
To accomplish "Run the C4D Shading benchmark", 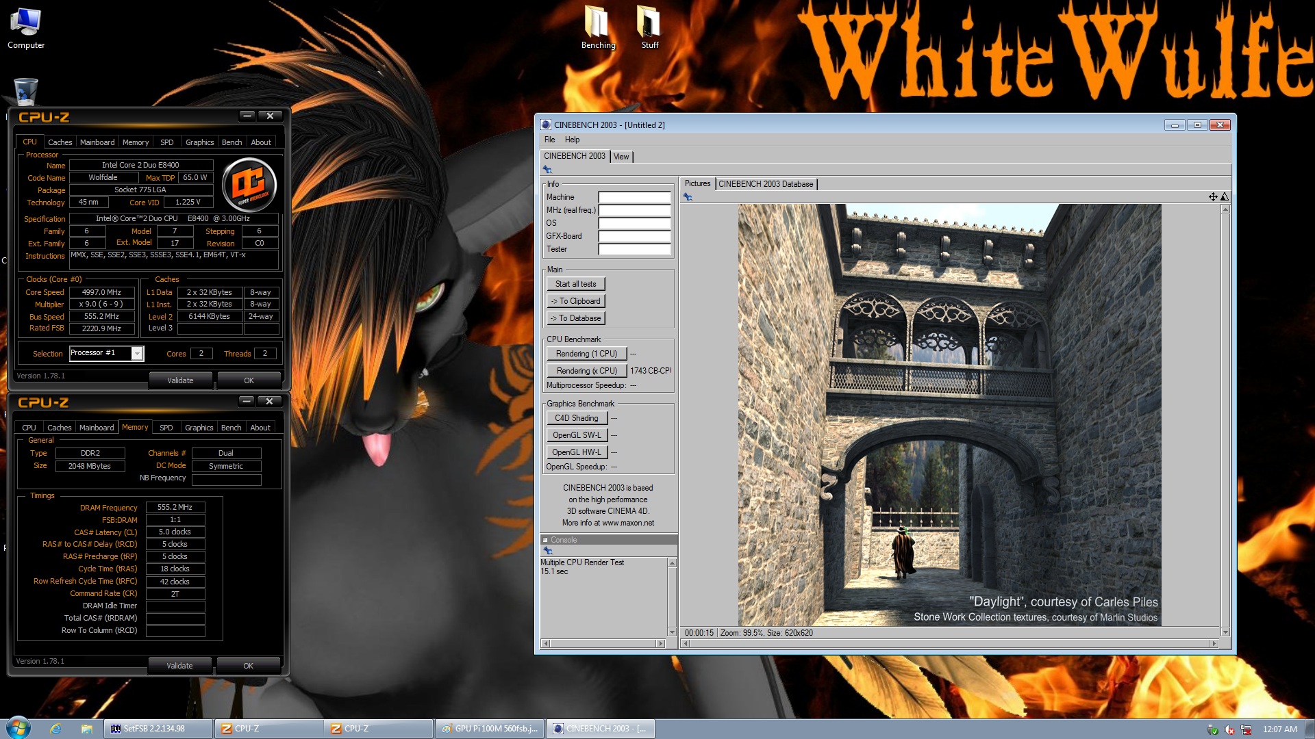I will click(576, 418).
